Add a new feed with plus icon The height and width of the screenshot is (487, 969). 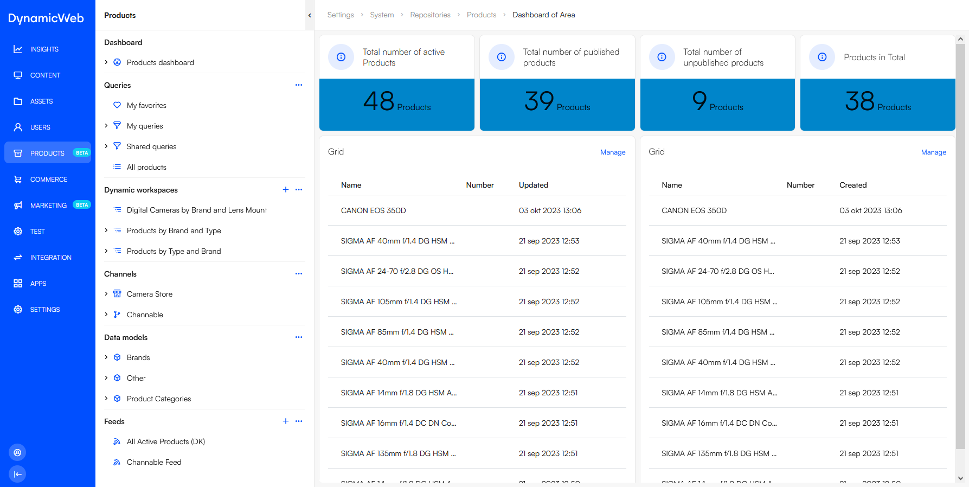[x=286, y=421]
